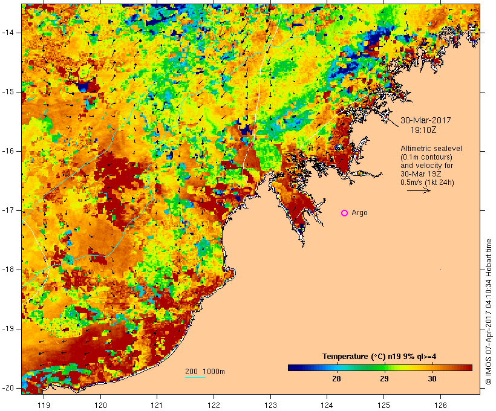Click the '0.5m/s (1kt 24h)' velocity label
Viewport: 496px width, 411px height.
tap(427, 183)
